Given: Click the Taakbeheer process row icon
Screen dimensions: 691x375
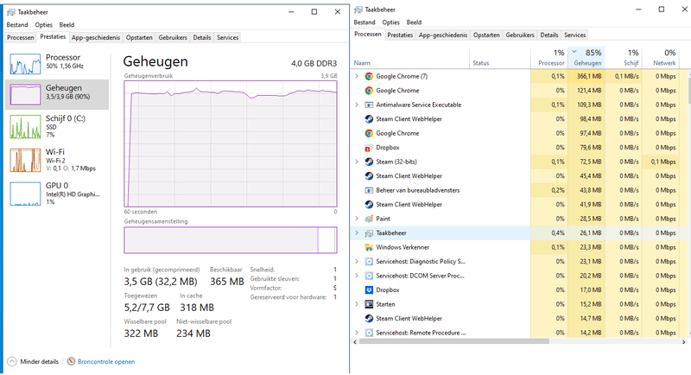Looking at the screenshot, I should click(x=369, y=233).
